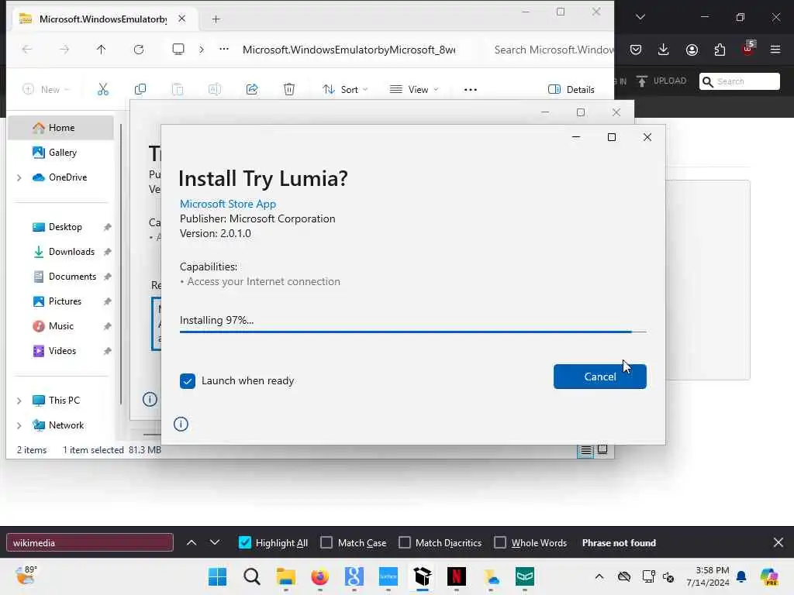Click the wikimedia find input field
Viewport: 794px width, 595px height.
point(90,542)
